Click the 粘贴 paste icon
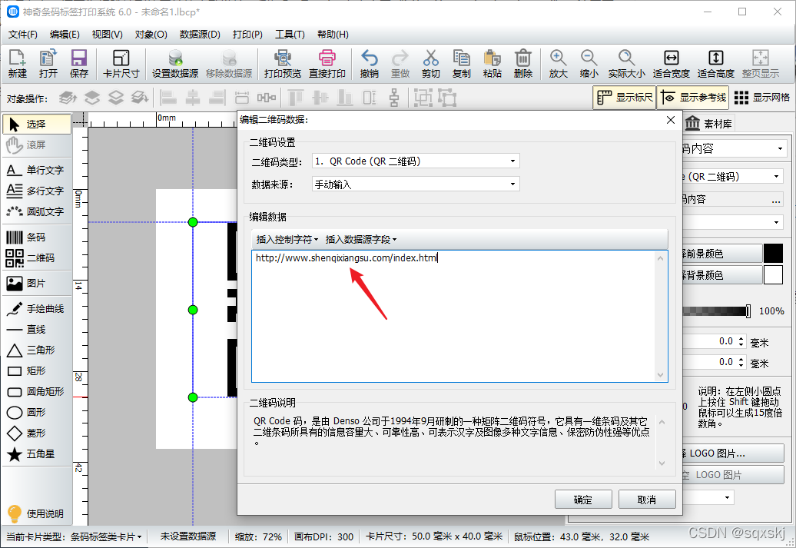 click(x=492, y=64)
